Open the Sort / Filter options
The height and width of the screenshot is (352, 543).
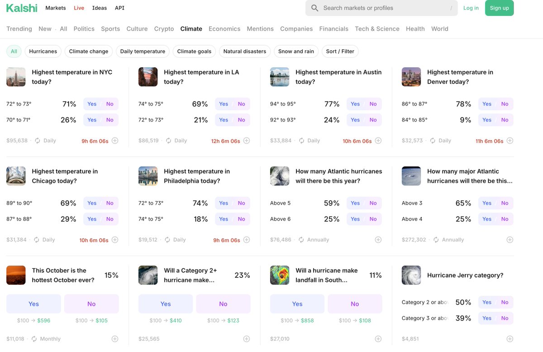(x=340, y=51)
